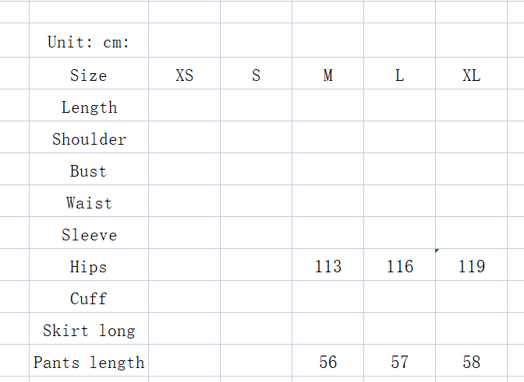Select the cell containing 119 with comment marker
Viewport: 524px width, 382px height.
472,267
